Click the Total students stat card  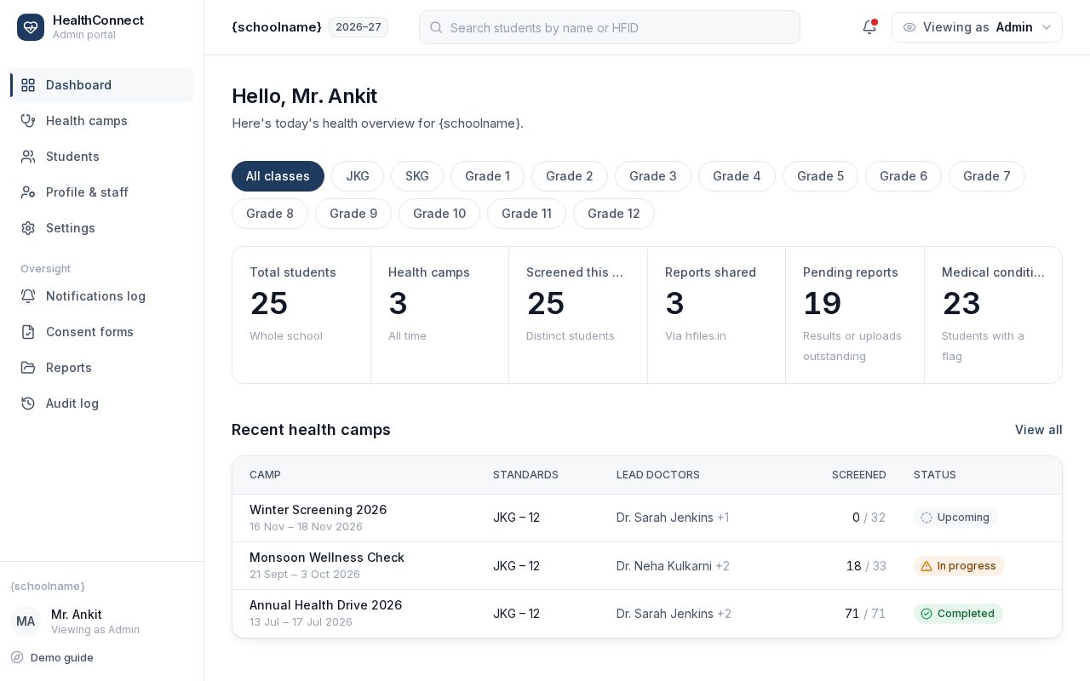[301, 315]
